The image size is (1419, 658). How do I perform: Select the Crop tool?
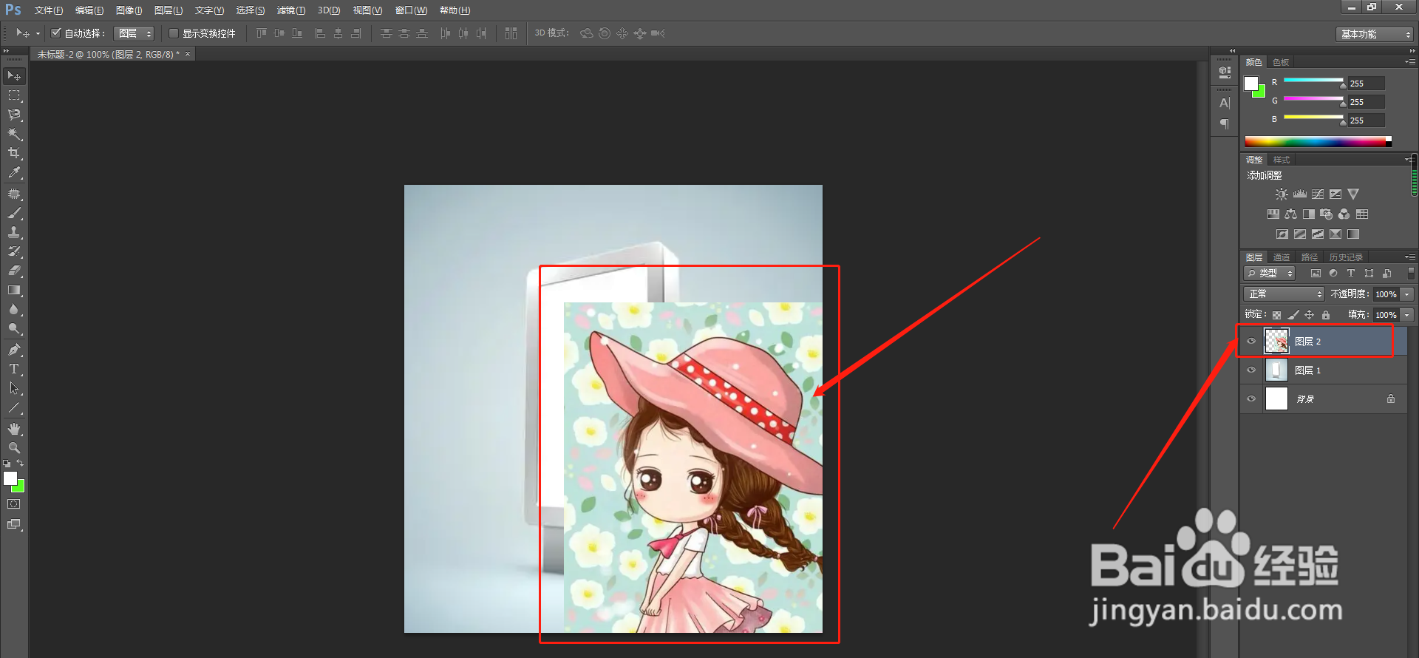14,153
